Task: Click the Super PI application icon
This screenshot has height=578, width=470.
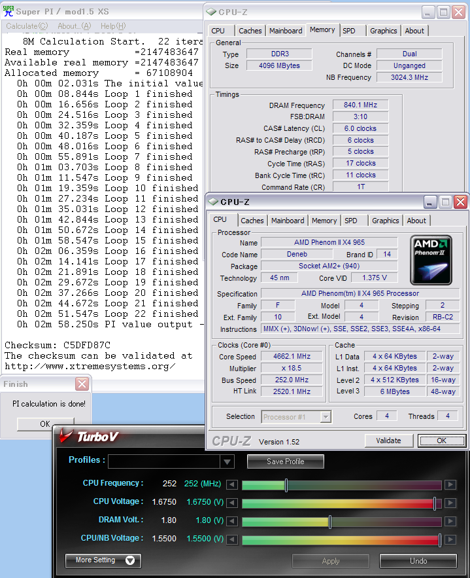Action: (8, 11)
